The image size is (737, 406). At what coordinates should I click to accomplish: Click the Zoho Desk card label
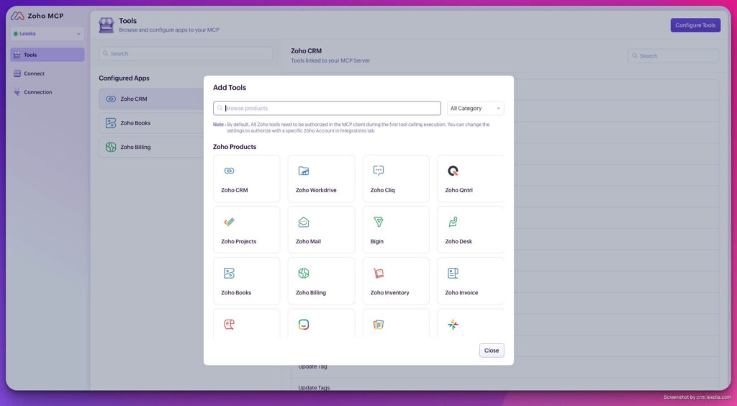point(458,242)
